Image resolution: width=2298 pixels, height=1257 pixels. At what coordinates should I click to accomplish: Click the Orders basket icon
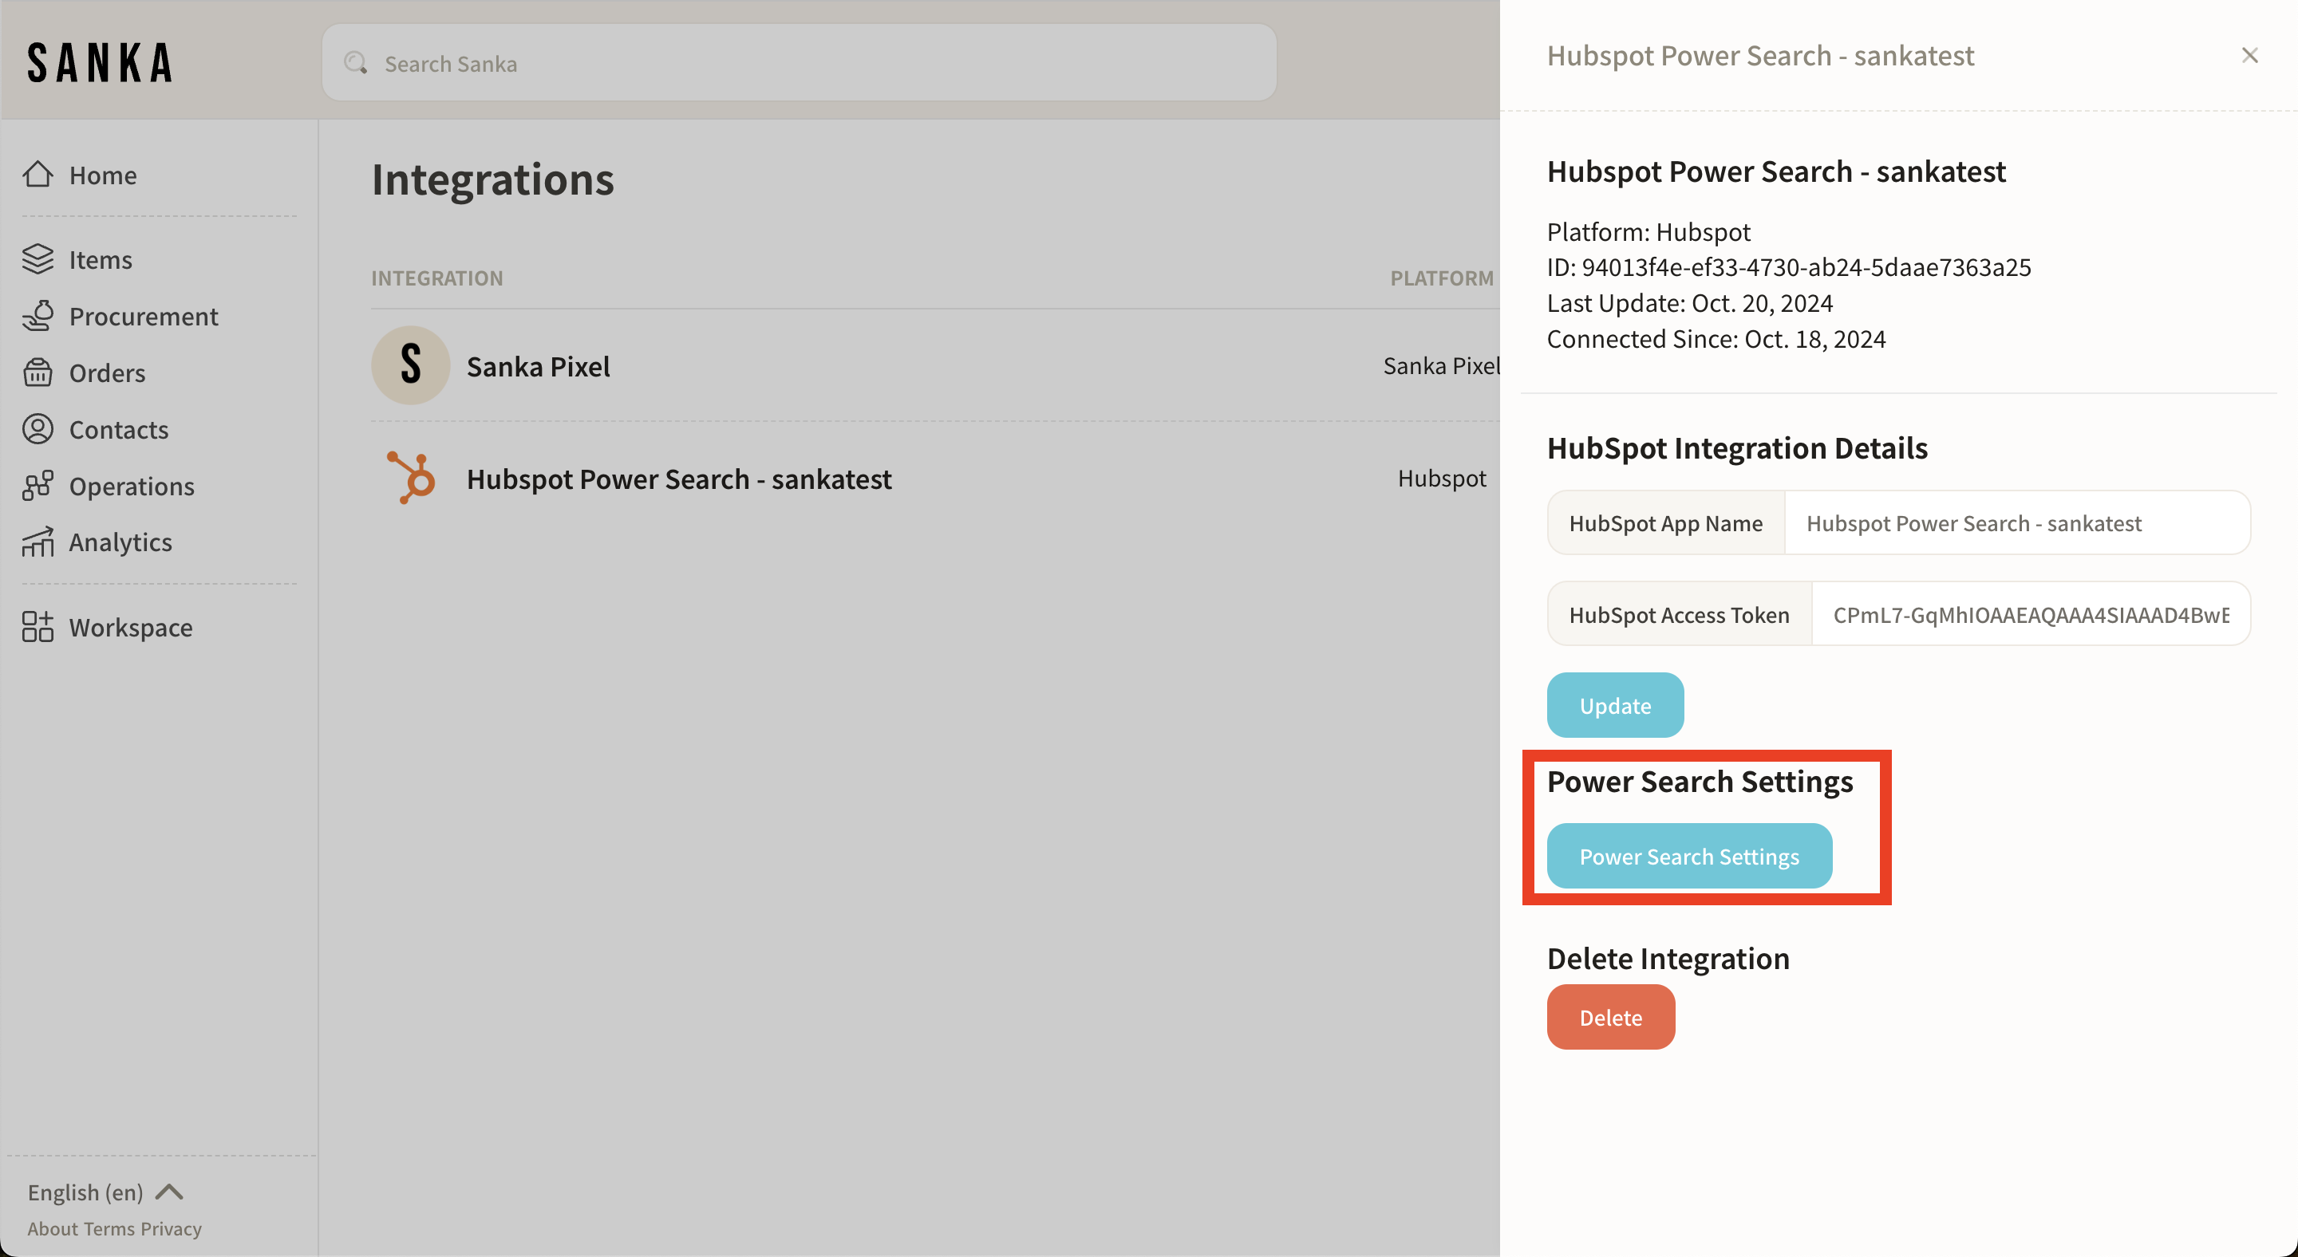[38, 372]
